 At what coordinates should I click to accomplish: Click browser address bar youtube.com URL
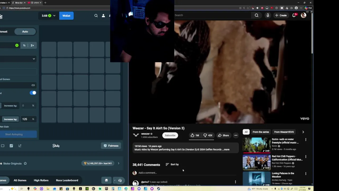(x=20, y=8)
